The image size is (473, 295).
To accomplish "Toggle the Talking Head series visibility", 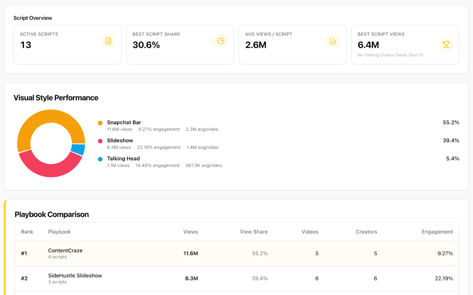I will [x=123, y=158].
